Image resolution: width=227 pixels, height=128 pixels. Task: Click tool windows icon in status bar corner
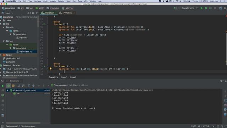pyautogui.click(x=2, y=126)
